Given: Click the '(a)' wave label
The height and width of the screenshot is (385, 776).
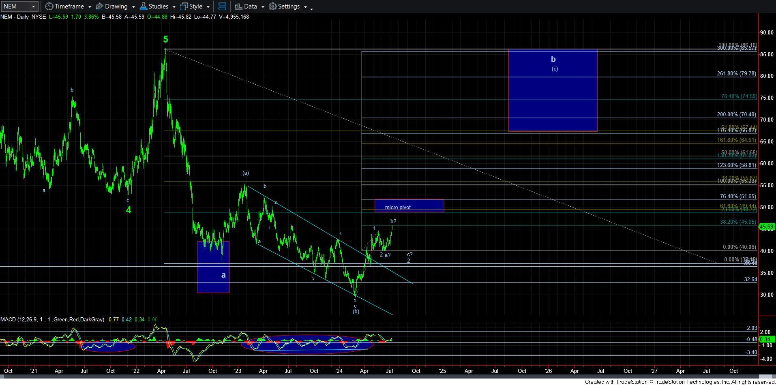Looking at the screenshot, I should click(x=246, y=173).
